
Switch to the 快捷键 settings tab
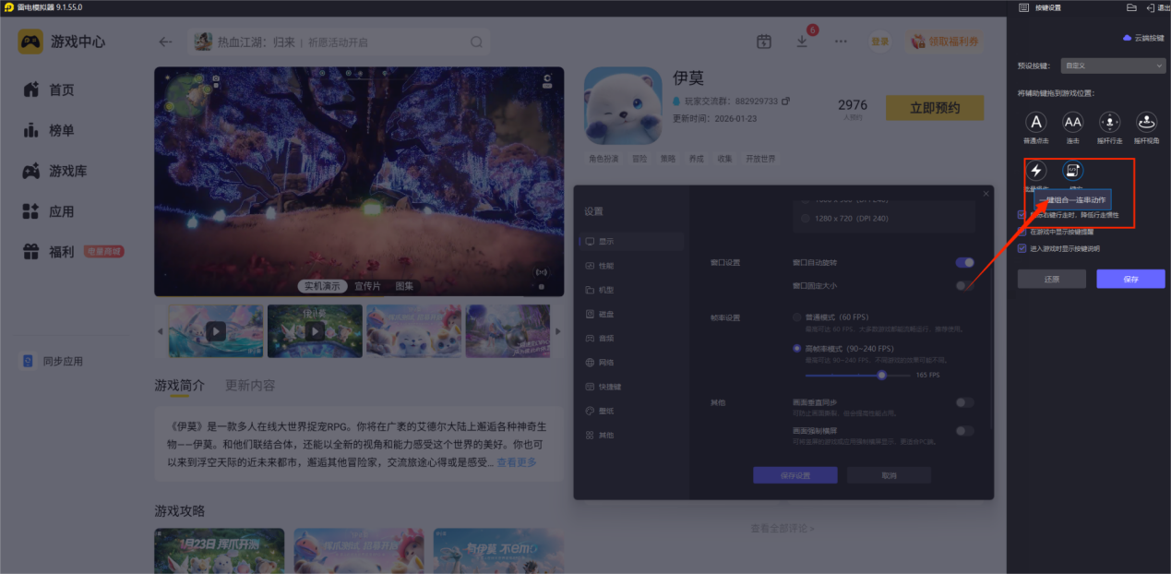tap(609, 387)
